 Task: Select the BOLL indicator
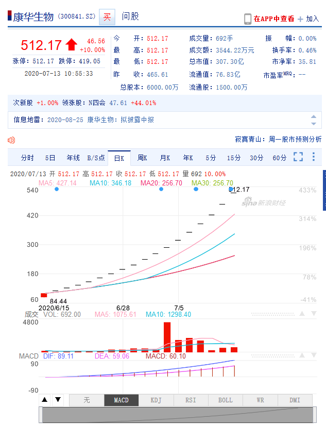pyautogui.click(x=226, y=400)
